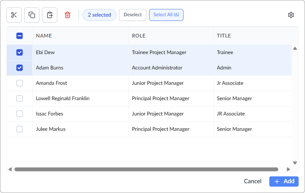Image resolution: width=305 pixels, height=193 pixels.
Task: Click the Jr Associate title cell
Action: [x=252, y=83]
